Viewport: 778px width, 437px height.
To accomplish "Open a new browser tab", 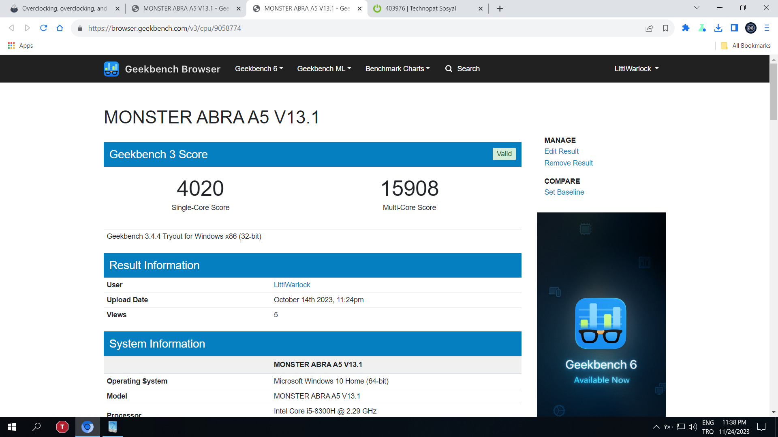I will 500,8.
